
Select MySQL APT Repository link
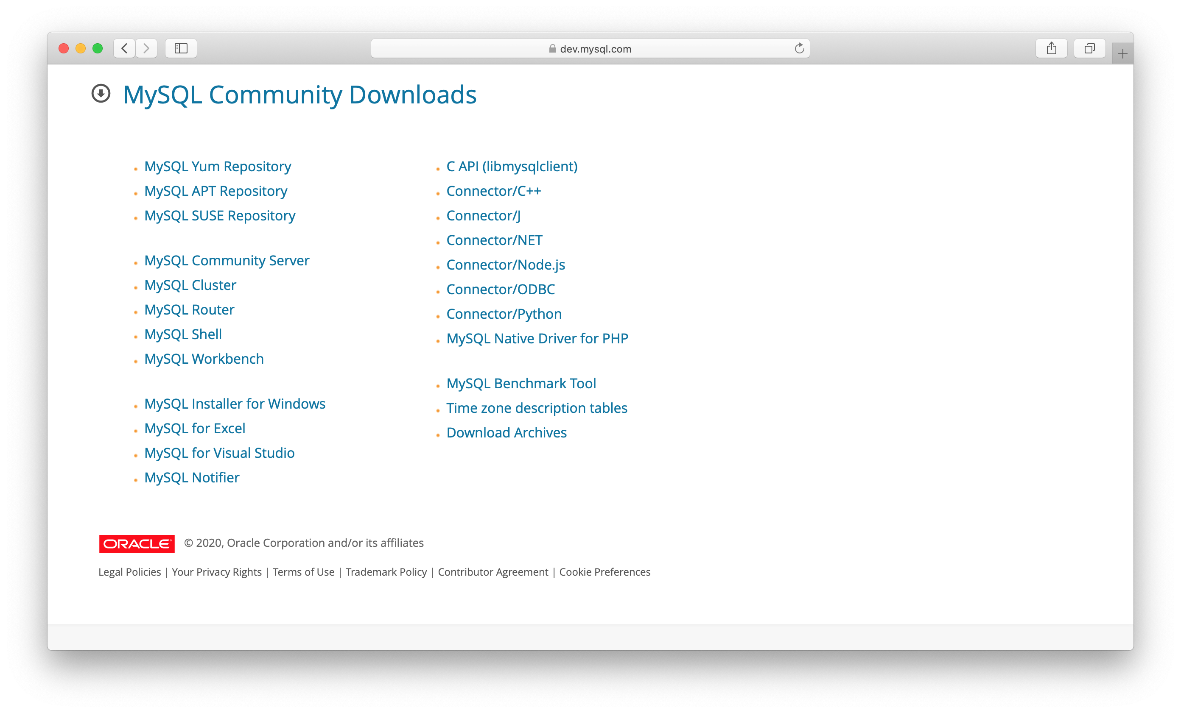[x=215, y=191]
